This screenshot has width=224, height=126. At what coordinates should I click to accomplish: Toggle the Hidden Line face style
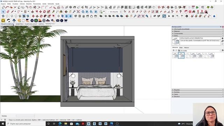[16, 16]
